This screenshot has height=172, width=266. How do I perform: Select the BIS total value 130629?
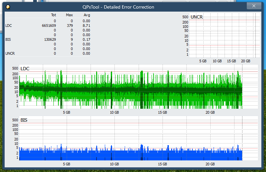pyautogui.click(x=50, y=39)
